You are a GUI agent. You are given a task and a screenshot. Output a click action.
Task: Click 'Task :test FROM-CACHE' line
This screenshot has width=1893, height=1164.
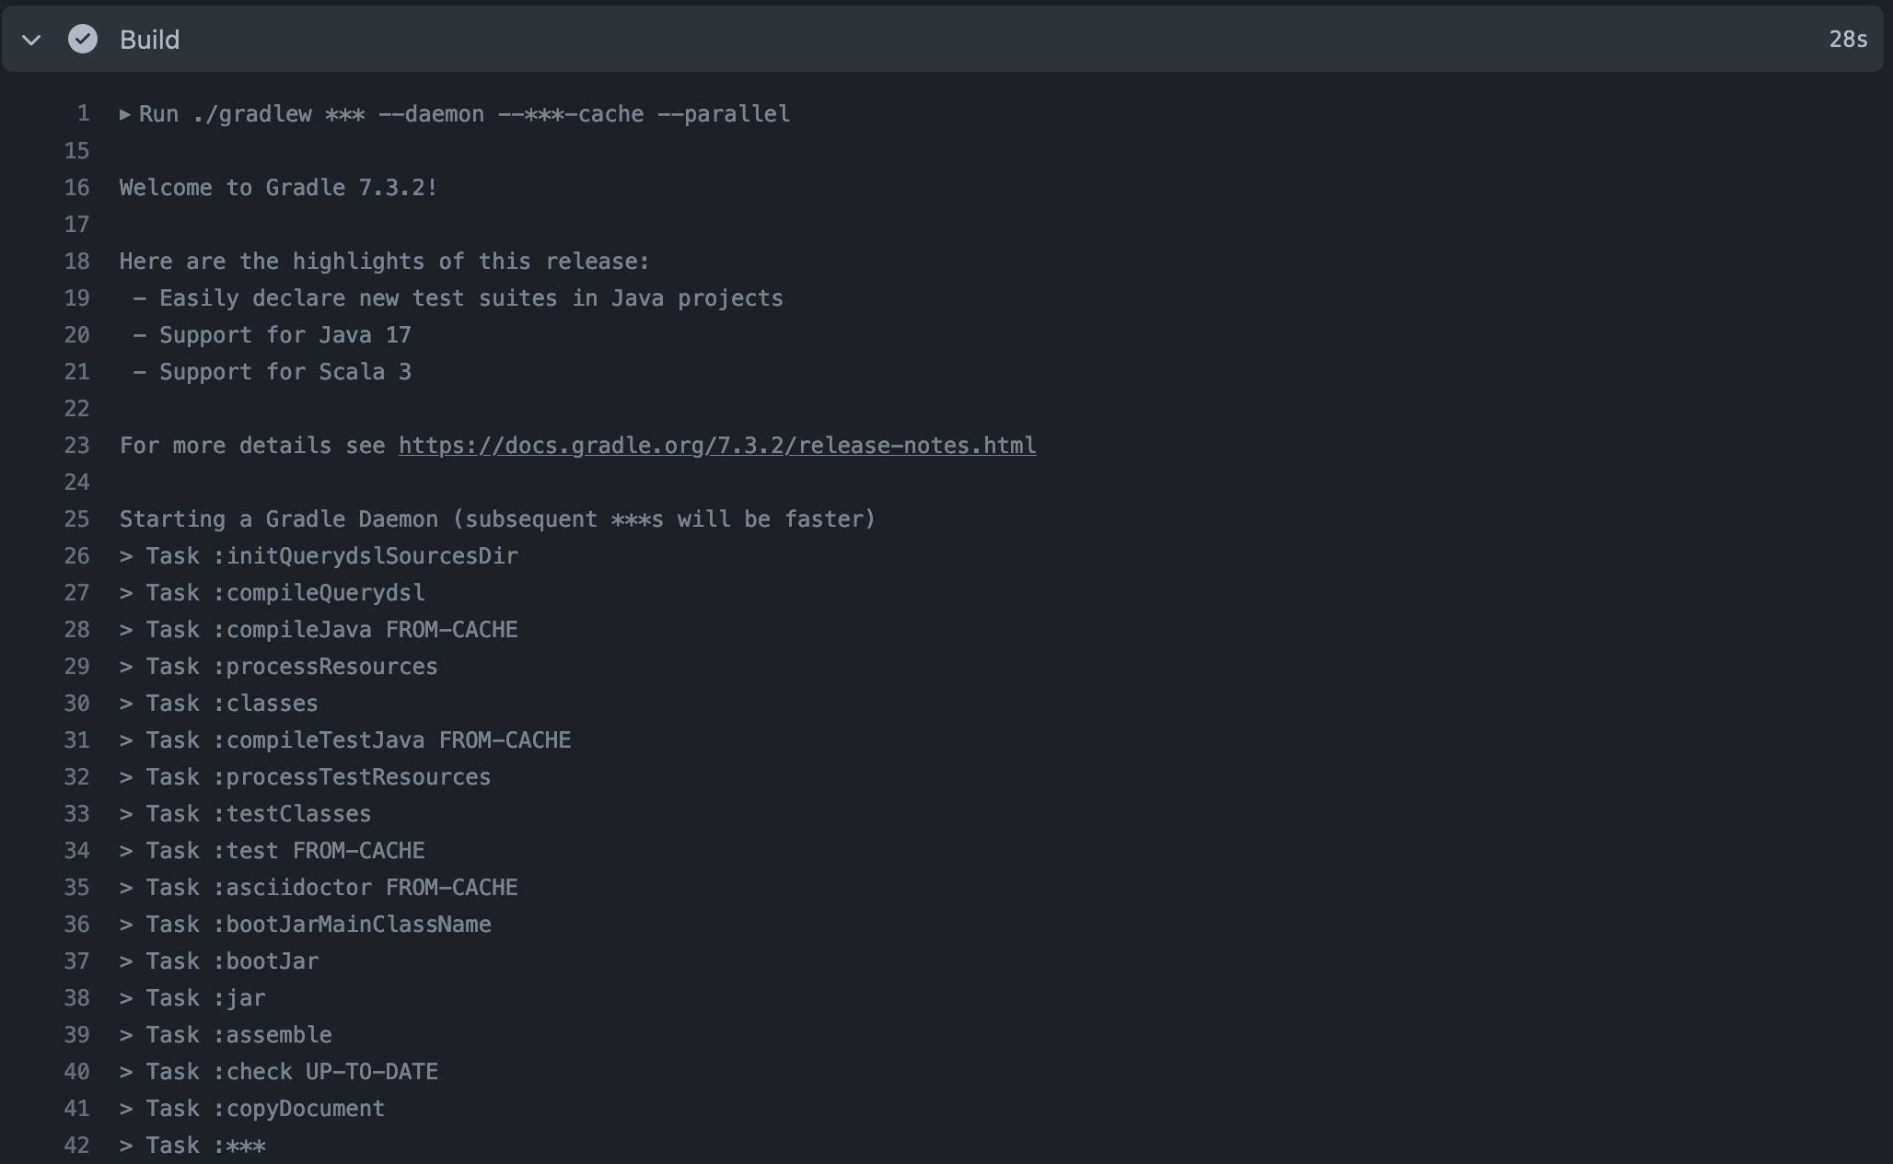pyautogui.click(x=273, y=851)
